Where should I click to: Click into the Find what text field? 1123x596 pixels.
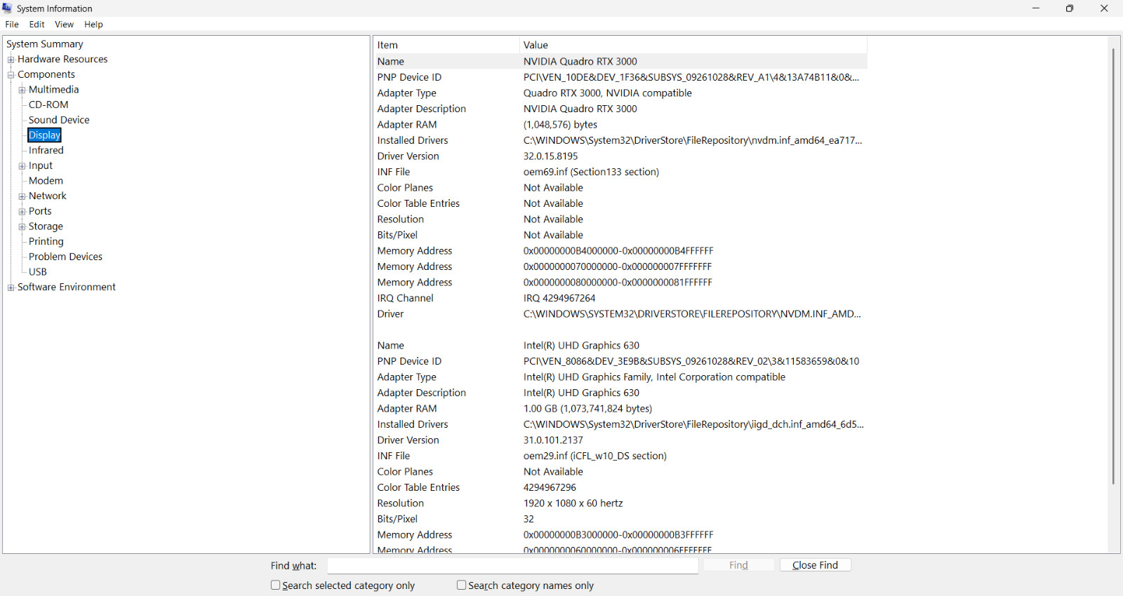click(512, 566)
